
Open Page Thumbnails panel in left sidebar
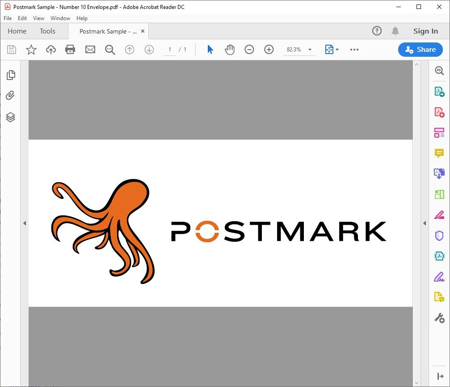[11, 75]
